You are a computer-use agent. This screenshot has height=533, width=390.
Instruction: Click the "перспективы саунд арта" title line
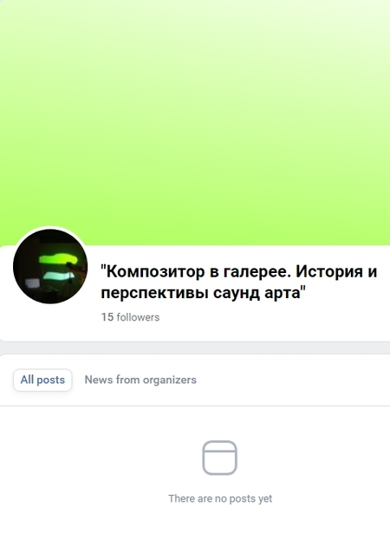pos(204,293)
